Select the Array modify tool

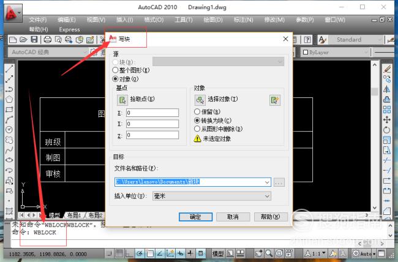tap(387, 110)
